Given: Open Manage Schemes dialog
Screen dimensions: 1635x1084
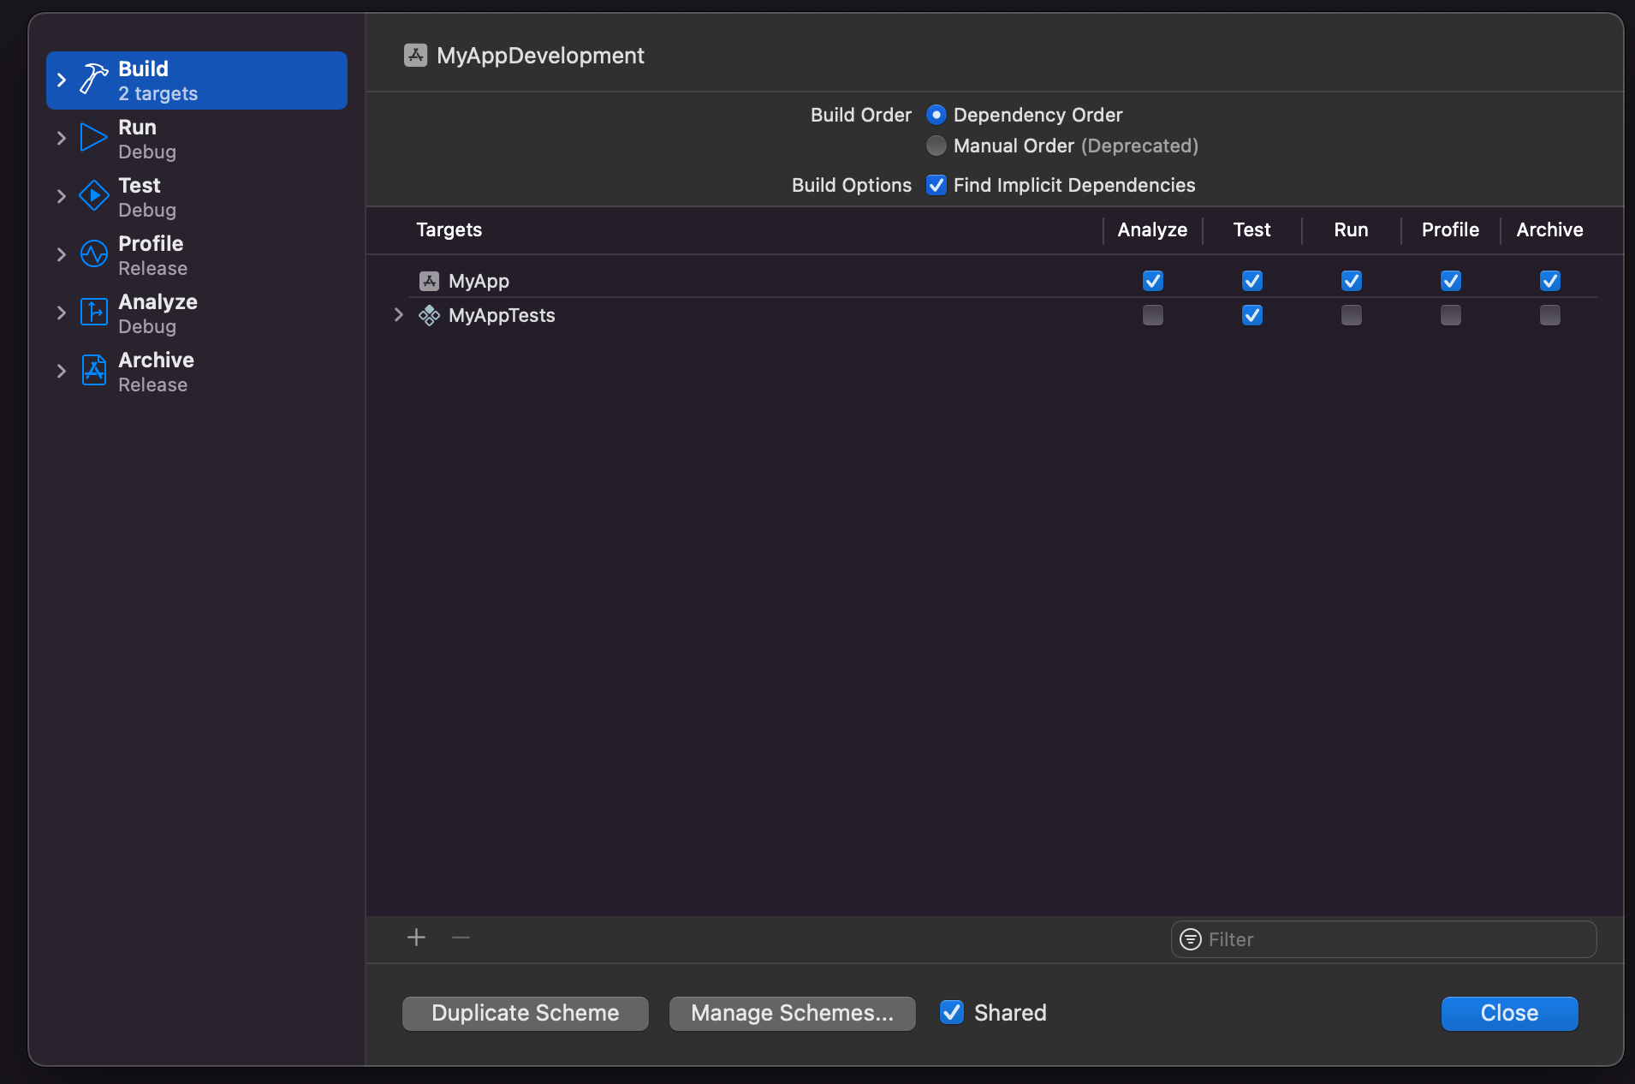Looking at the screenshot, I should click(x=792, y=1013).
